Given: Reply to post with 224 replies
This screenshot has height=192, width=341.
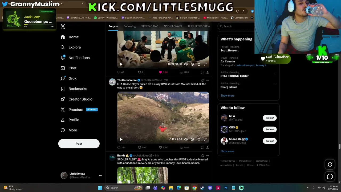Looking at the screenshot, I should coord(121,147).
